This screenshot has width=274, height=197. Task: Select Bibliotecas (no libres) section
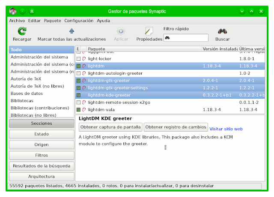pyautogui.click(x=42, y=115)
